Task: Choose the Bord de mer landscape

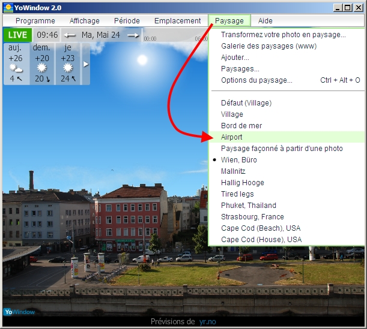Action: [287, 126]
